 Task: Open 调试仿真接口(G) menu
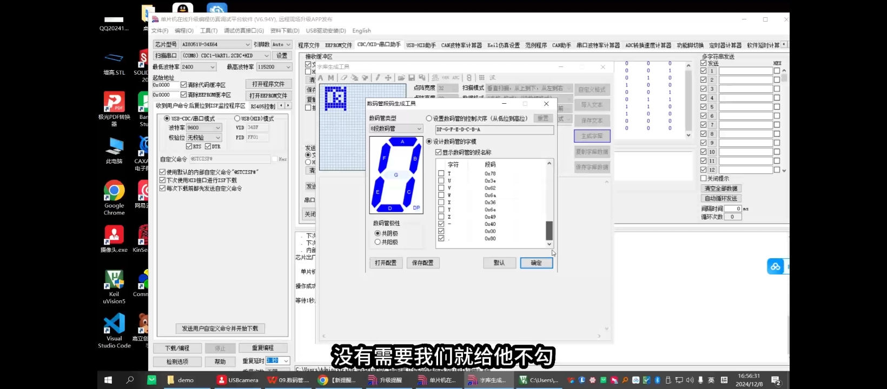pos(244,31)
